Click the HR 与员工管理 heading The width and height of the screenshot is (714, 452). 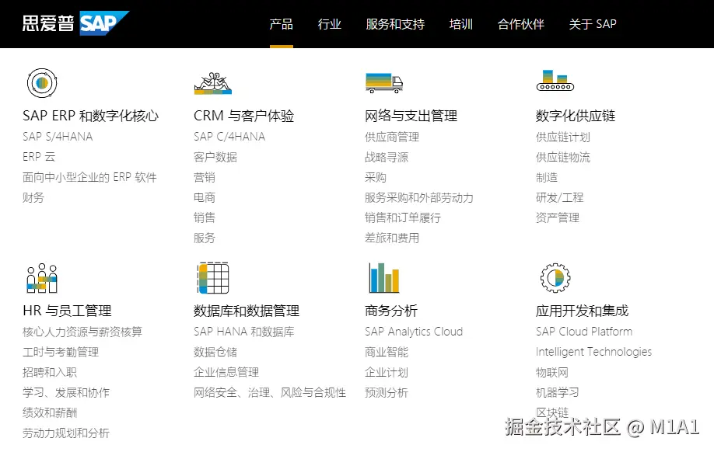click(67, 311)
